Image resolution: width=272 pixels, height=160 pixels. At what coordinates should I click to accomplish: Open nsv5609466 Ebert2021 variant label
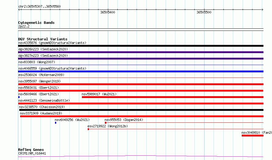39,94
